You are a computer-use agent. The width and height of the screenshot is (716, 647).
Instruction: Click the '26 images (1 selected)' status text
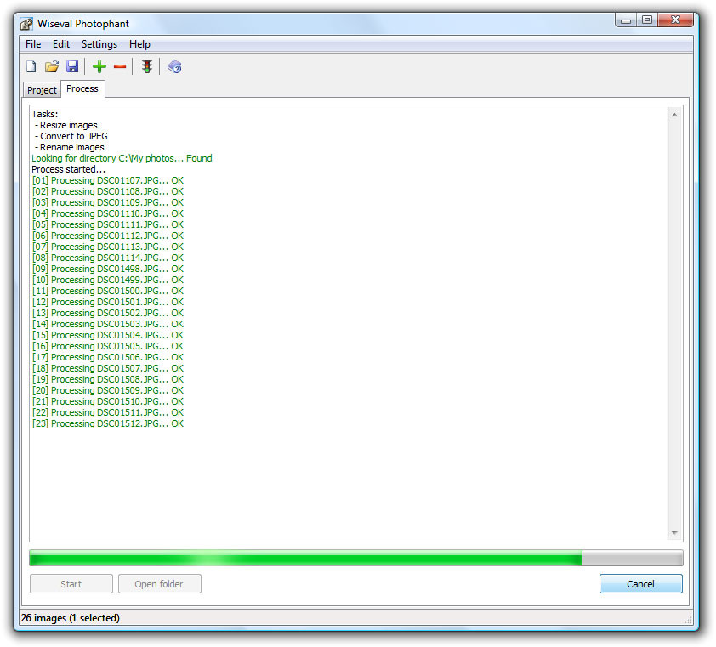point(71,618)
